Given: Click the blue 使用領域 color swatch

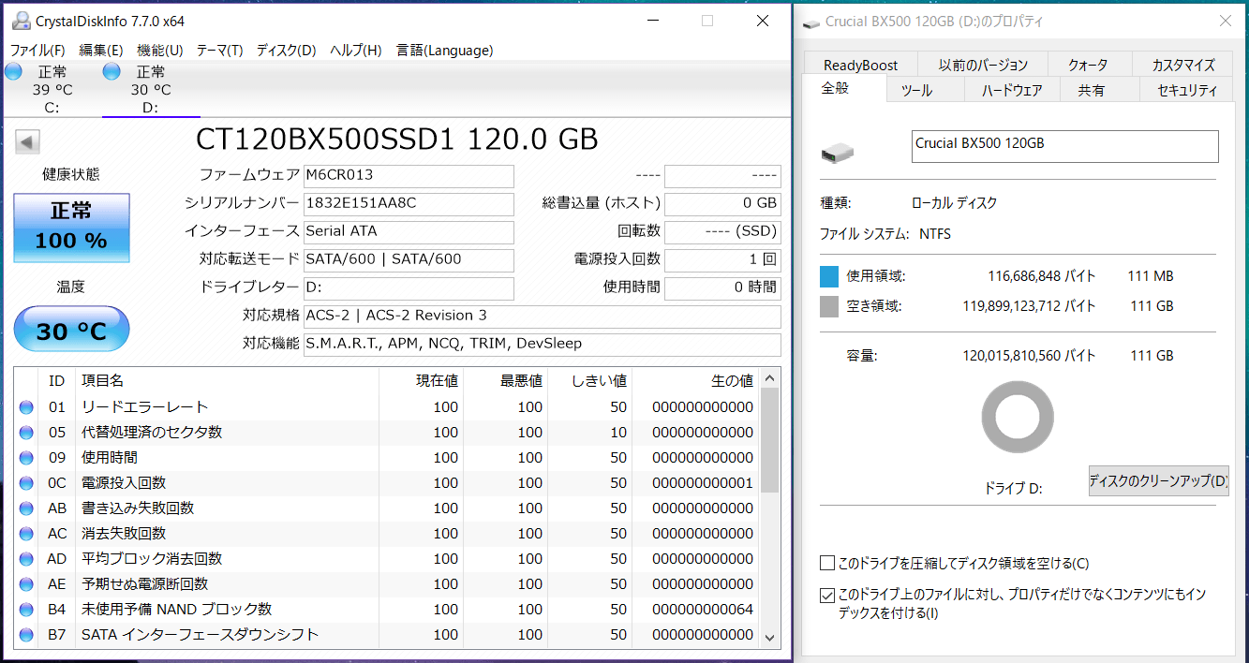Looking at the screenshot, I should coord(829,276).
